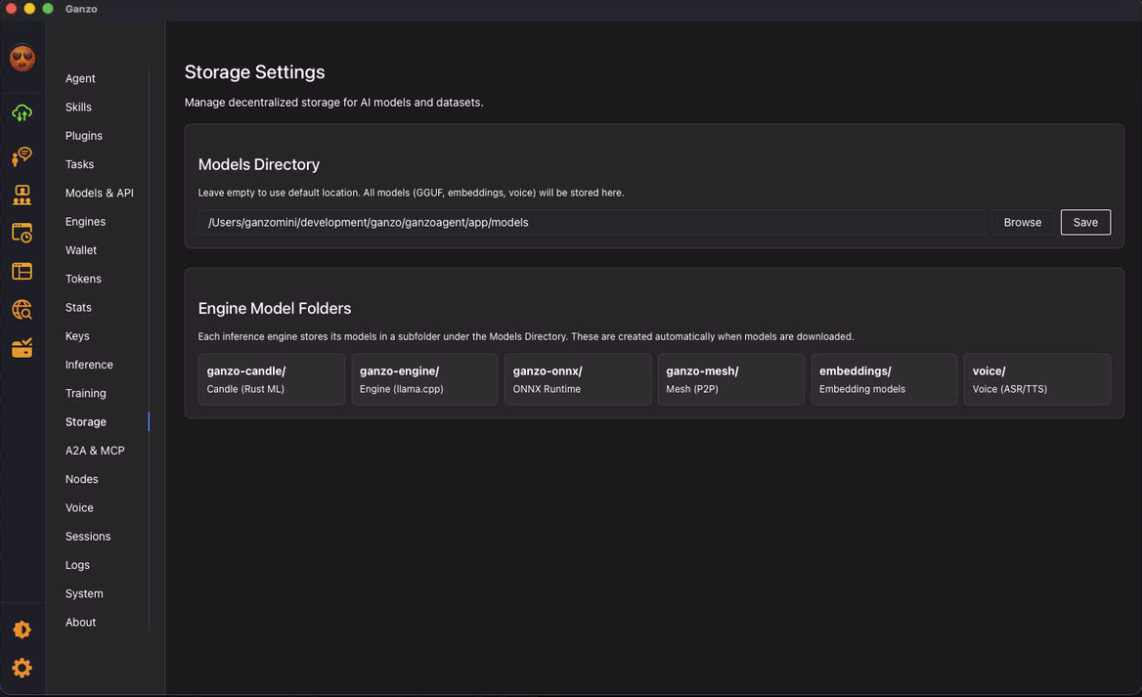Select Inference in the settings list

[x=89, y=365]
